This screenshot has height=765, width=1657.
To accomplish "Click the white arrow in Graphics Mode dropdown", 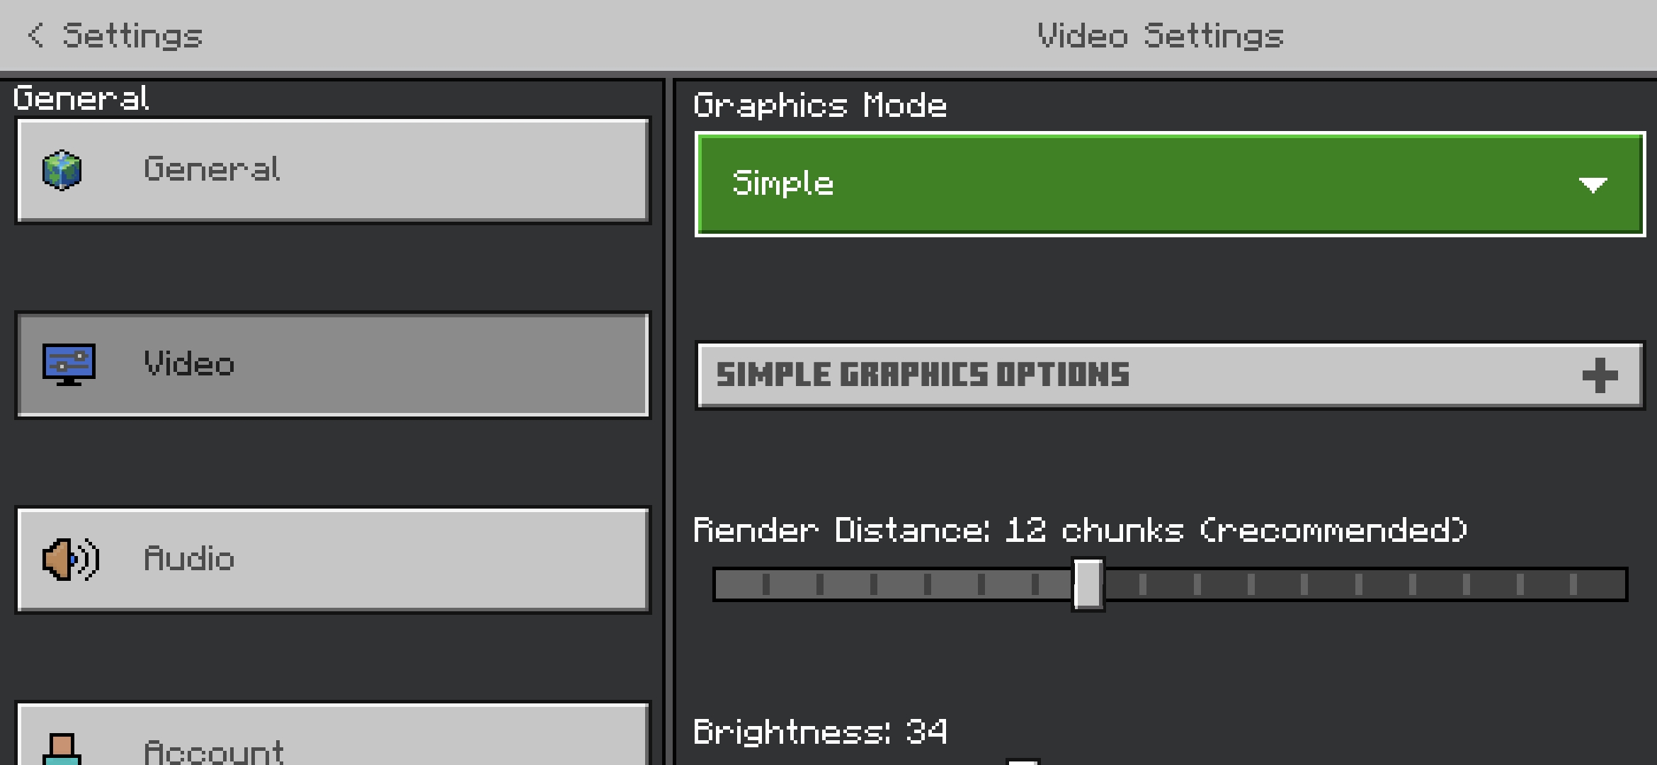I will pos(1593,185).
